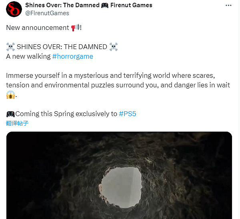Viewport: 240px width, 219px height.
Task: Click the skull emoji after THE DAMNED
Action: point(114,47)
